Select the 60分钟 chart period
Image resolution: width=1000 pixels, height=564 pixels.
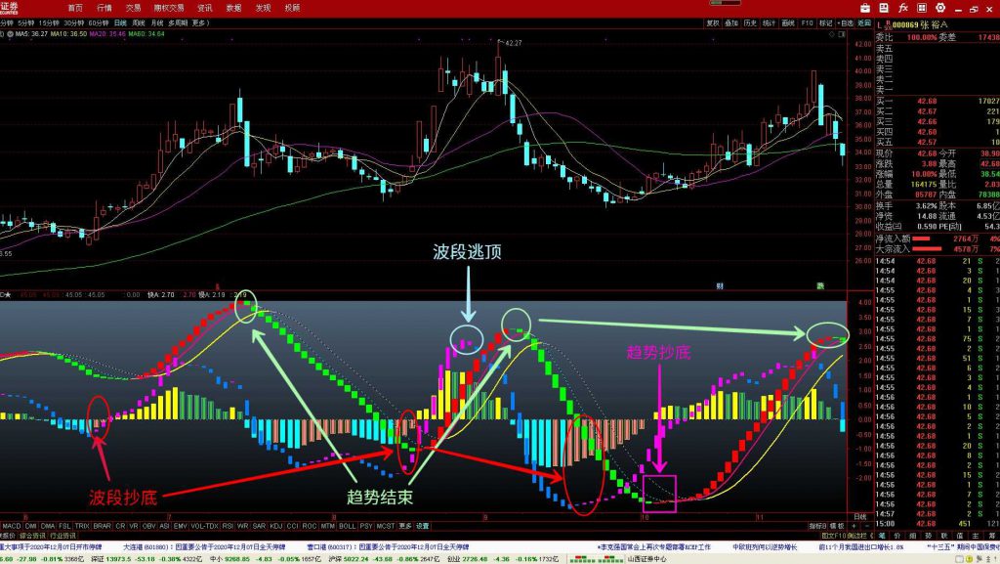pos(98,22)
